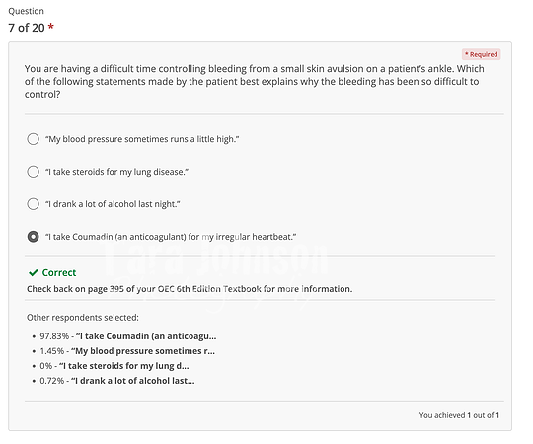The image size is (533, 444).
Task: Click the green Correct checkmark icon
Action: 33,272
